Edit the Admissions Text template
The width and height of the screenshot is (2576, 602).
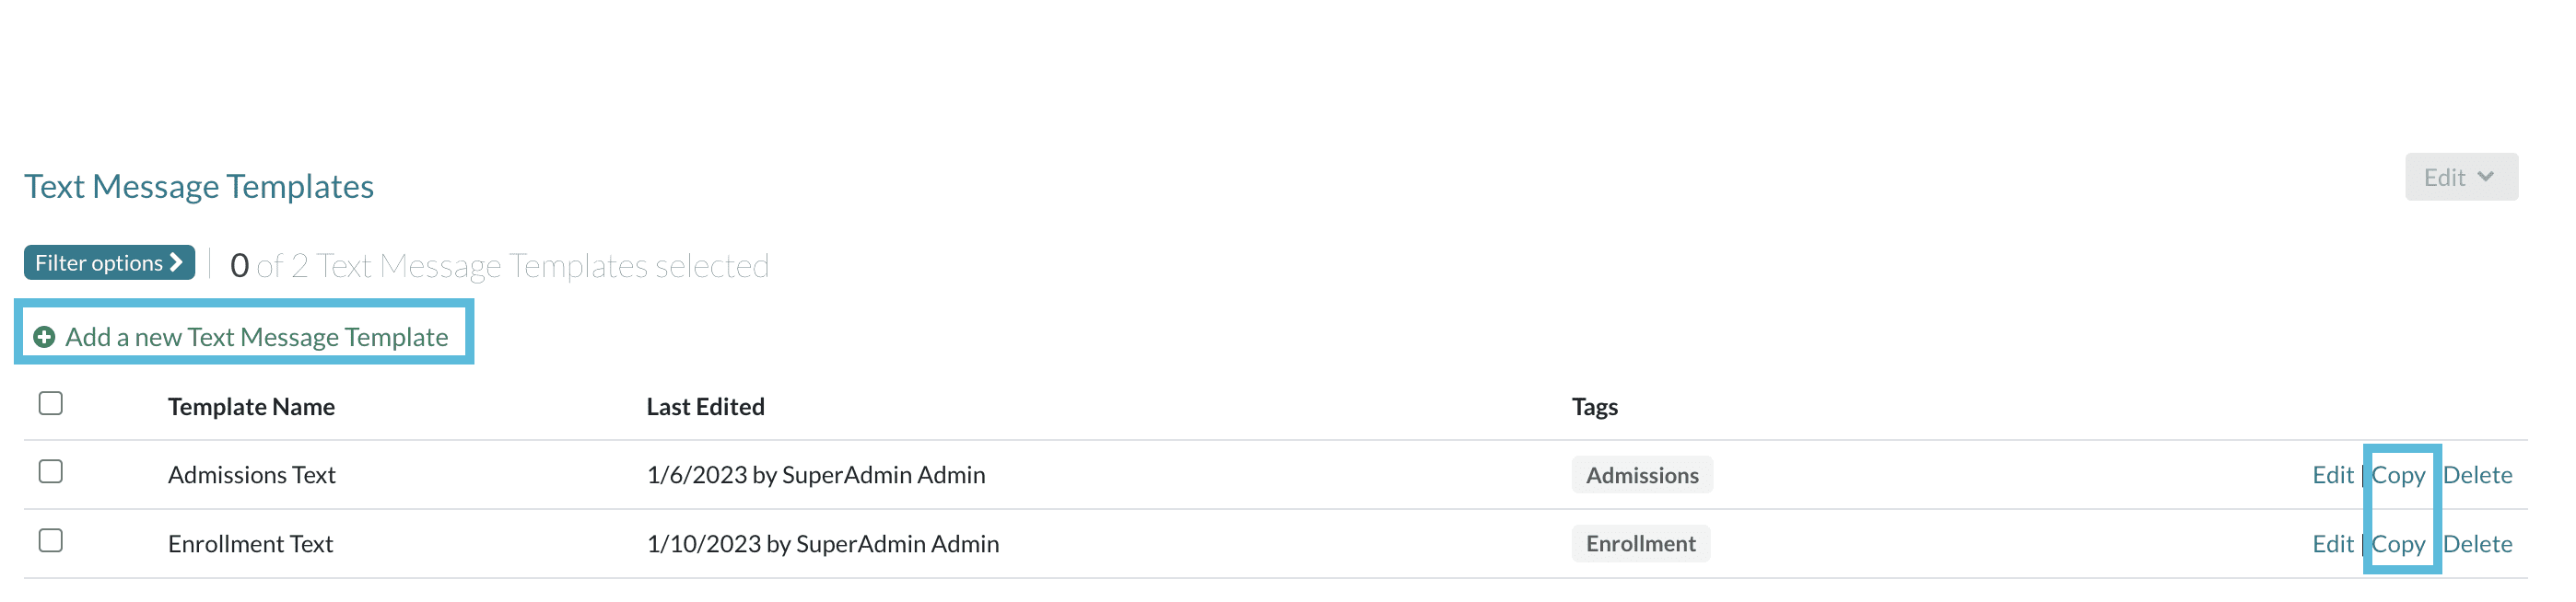(2332, 475)
